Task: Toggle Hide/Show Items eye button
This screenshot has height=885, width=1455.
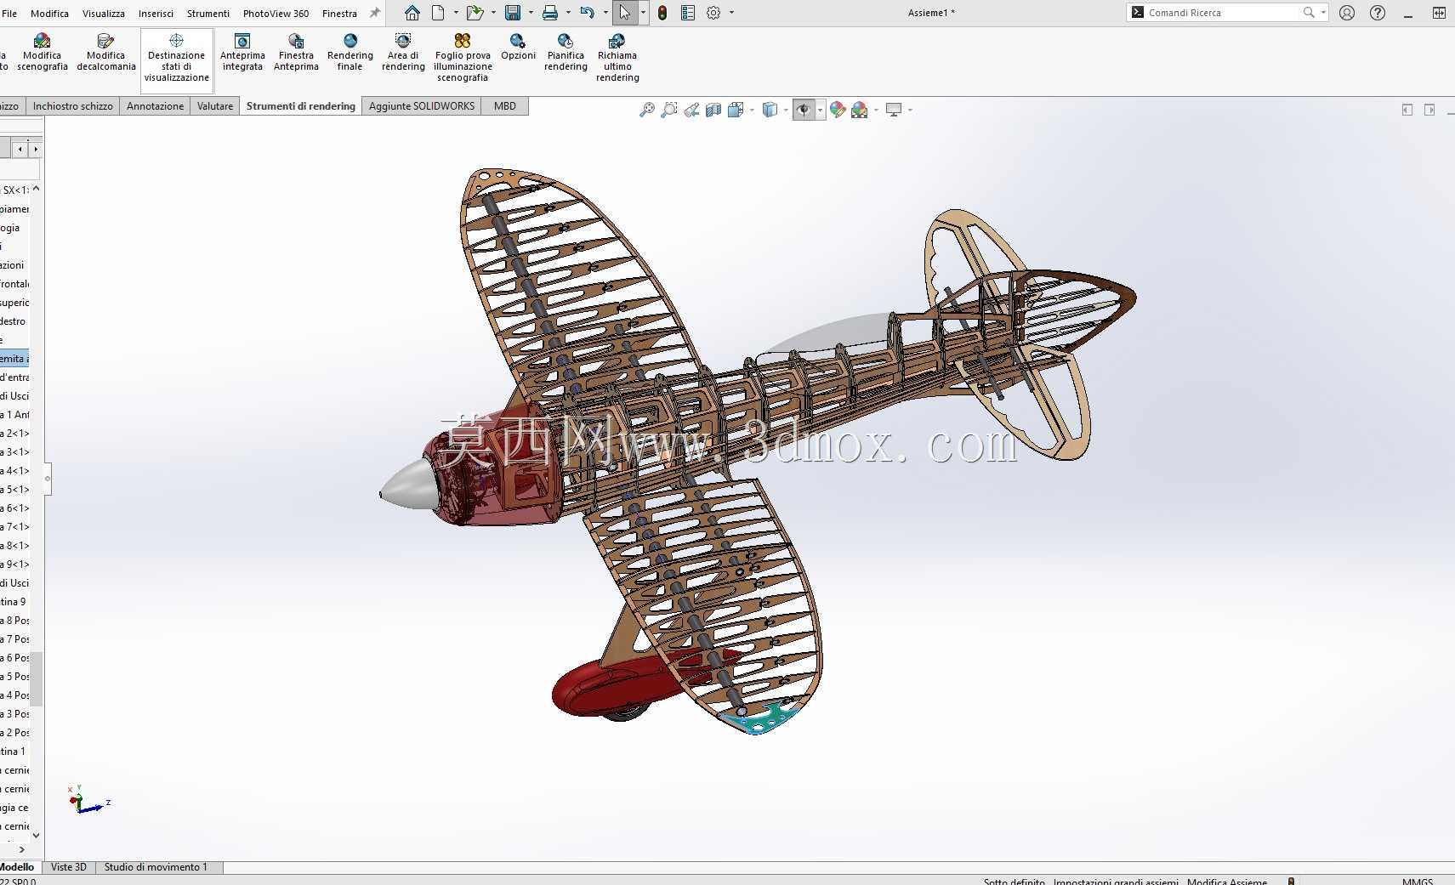Action: tap(804, 110)
